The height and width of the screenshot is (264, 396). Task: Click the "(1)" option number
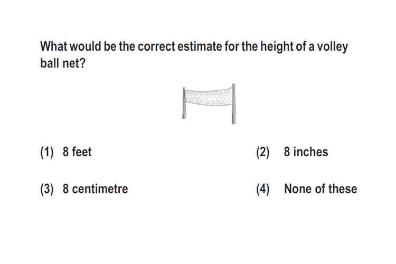(x=46, y=153)
